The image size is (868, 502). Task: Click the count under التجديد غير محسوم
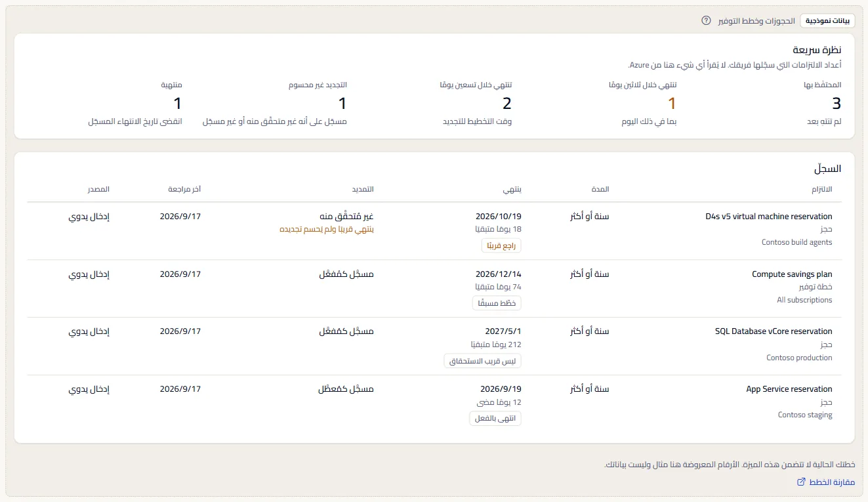coord(342,103)
